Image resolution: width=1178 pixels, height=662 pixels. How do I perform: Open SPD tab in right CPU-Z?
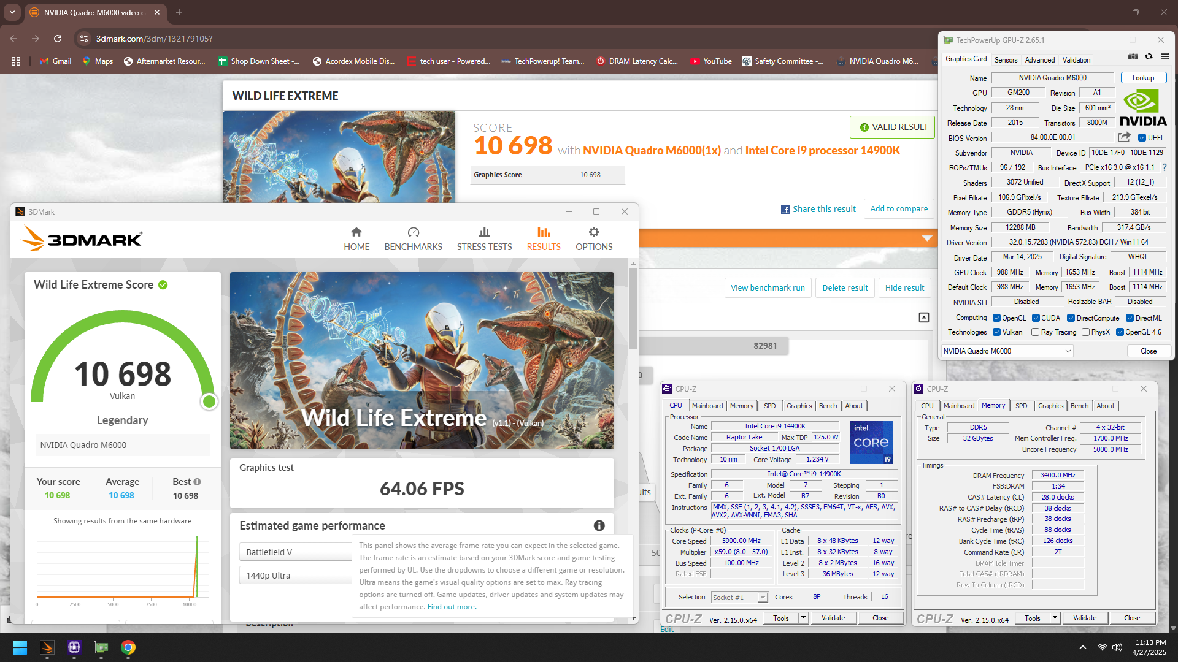tap(1021, 406)
